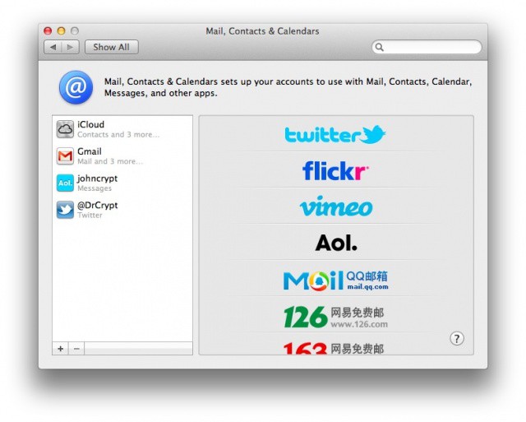
Task: Click the Show All button
Action: 112,47
